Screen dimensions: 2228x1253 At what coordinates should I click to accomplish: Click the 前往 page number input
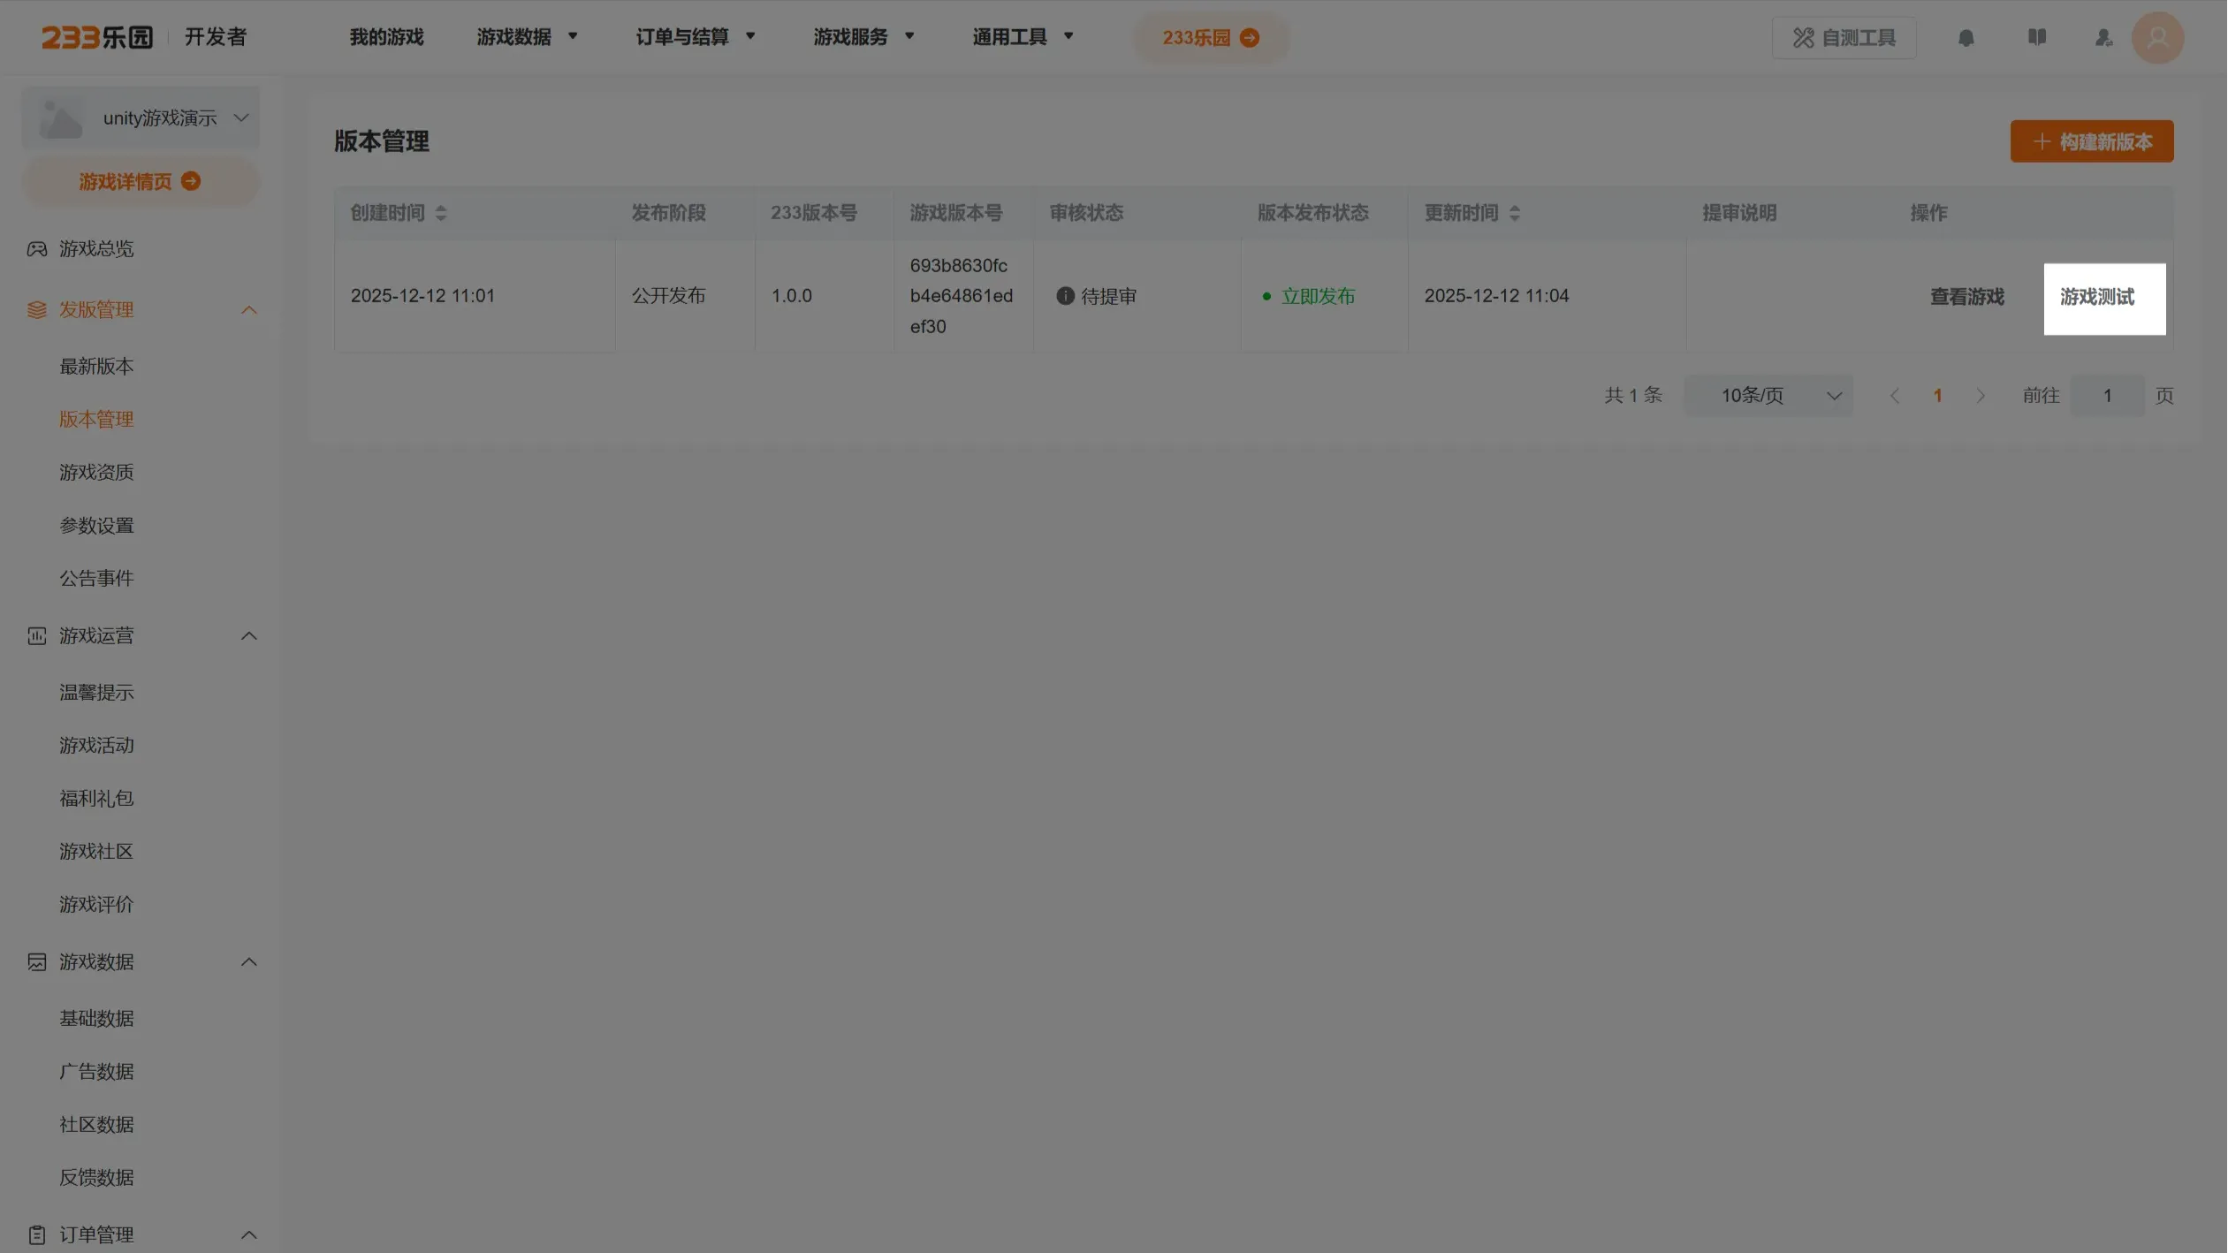tap(2106, 396)
